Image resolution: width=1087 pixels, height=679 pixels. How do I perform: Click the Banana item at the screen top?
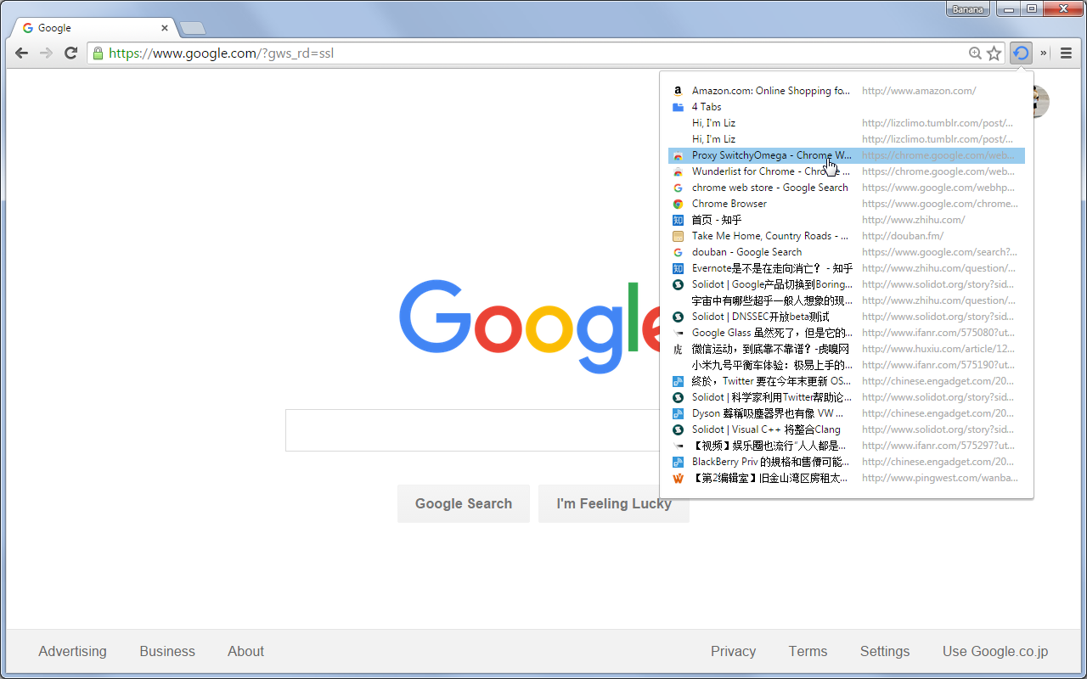pos(967,8)
